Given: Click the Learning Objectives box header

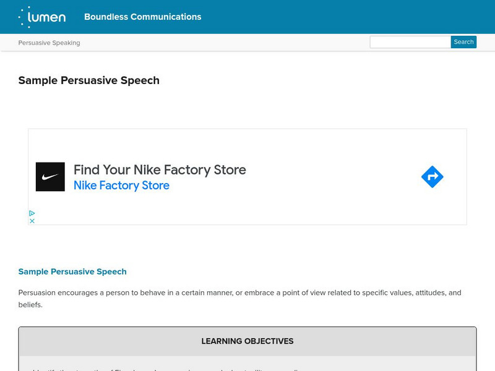Looking at the screenshot, I should coord(247,341).
